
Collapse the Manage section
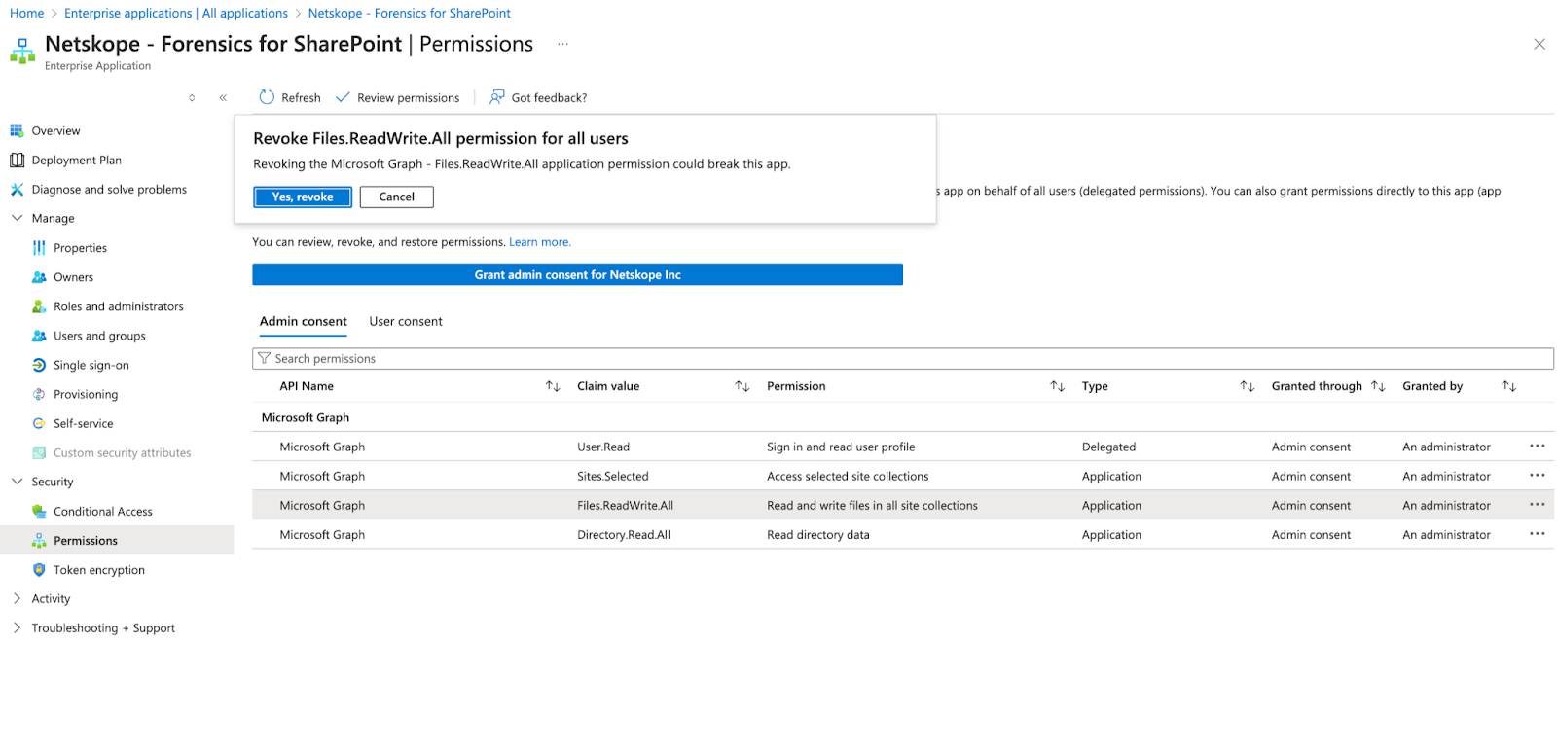[17, 218]
